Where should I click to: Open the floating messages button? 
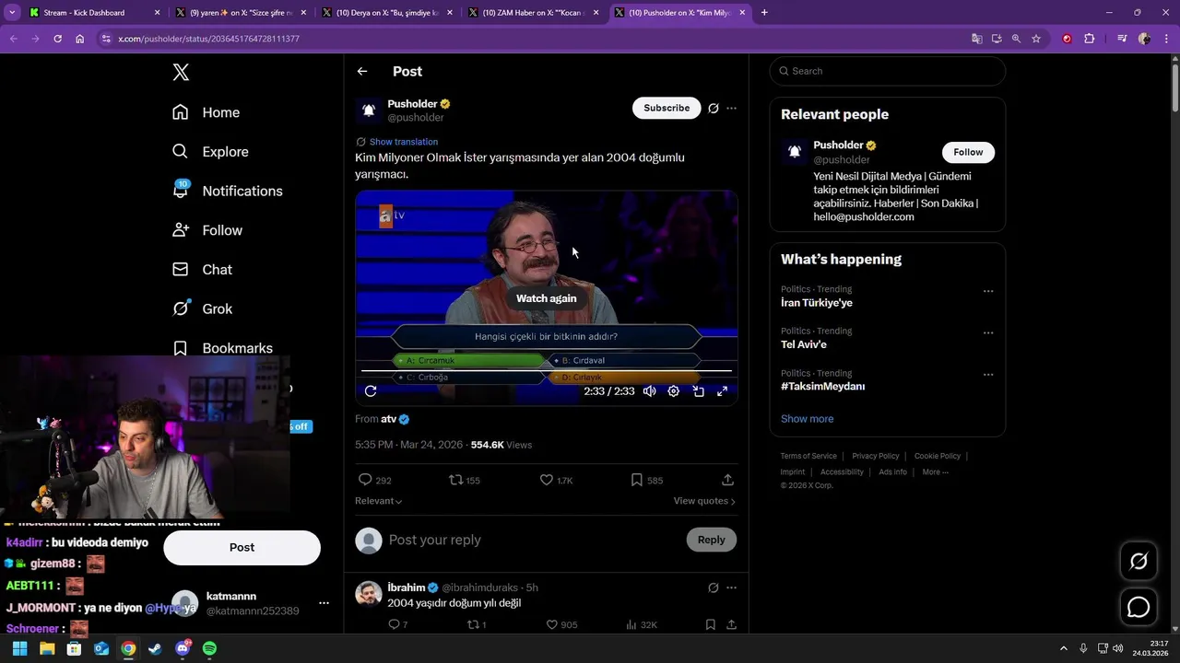point(1139,608)
